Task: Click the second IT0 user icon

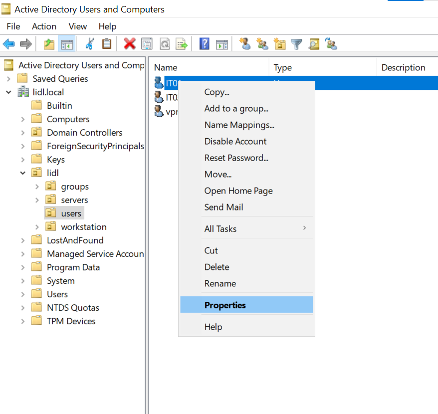Action: coord(159,97)
